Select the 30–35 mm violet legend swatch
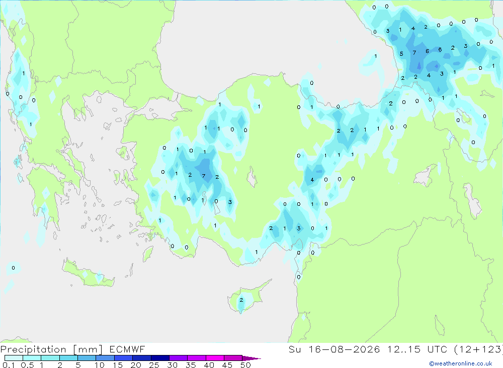This screenshot has width=503, height=368. pos(179,358)
